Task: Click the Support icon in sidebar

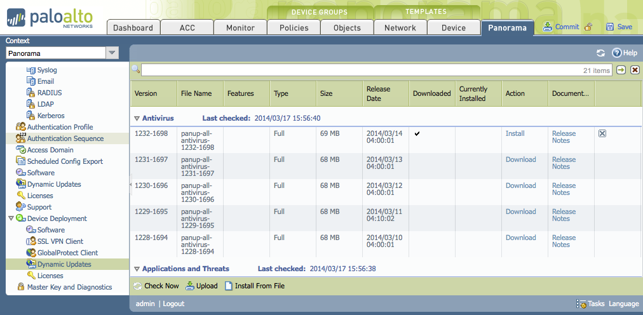Action: [x=21, y=207]
